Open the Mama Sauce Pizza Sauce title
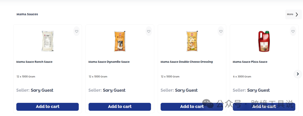The image size is (303, 116). (x=250, y=62)
